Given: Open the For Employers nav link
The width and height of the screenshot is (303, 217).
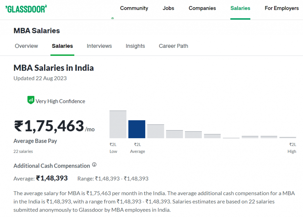Looking at the screenshot, I should click(x=282, y=8).
